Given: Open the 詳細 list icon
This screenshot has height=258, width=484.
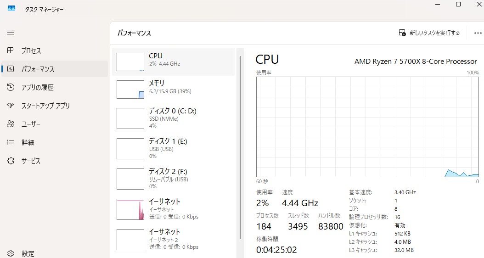Looking at the screenshot, I should [11, 142].
